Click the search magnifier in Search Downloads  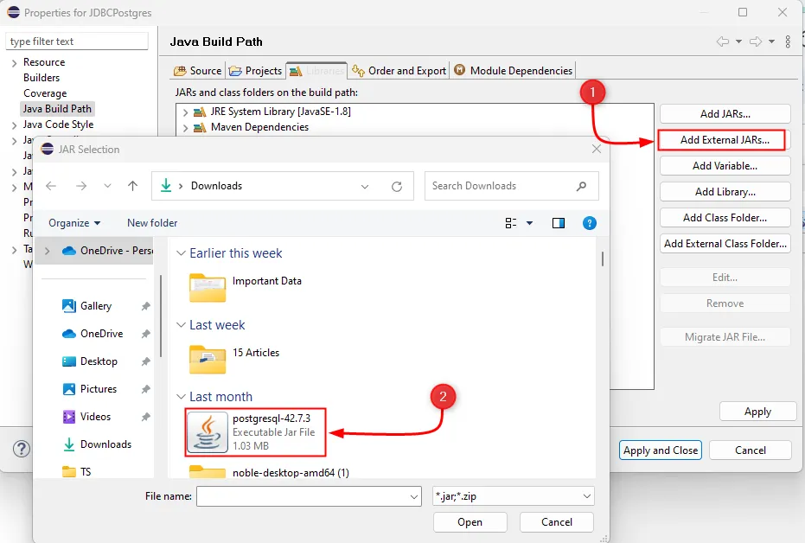(581, 186)
